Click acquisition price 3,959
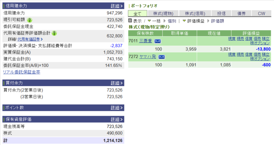The width and height of the screenshot is (274, 145). click(191, 49)
